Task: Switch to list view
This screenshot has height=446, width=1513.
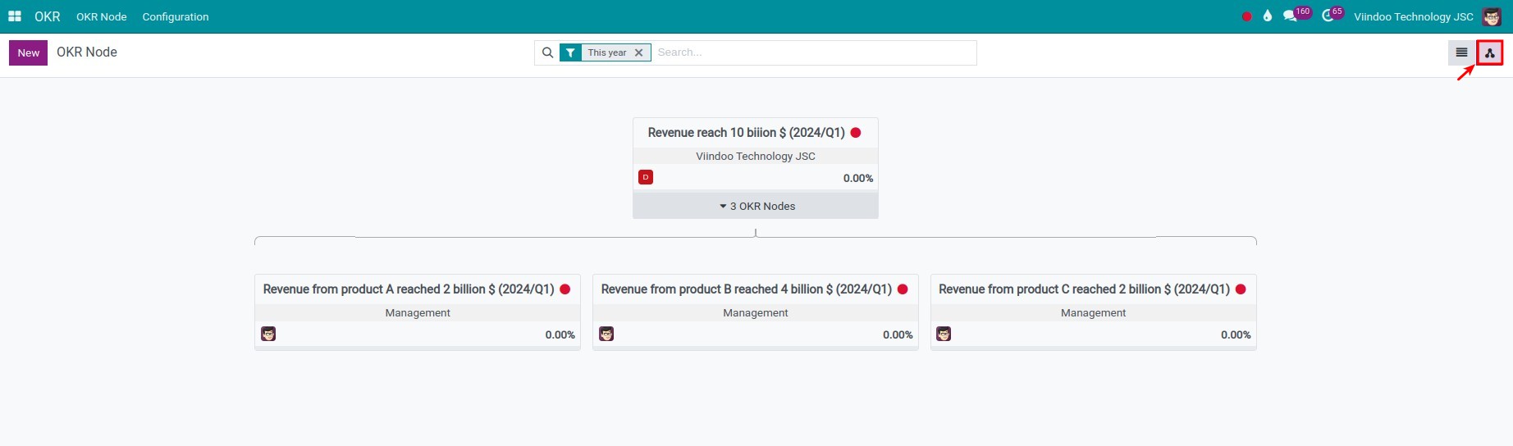Action: [1461, 52]
